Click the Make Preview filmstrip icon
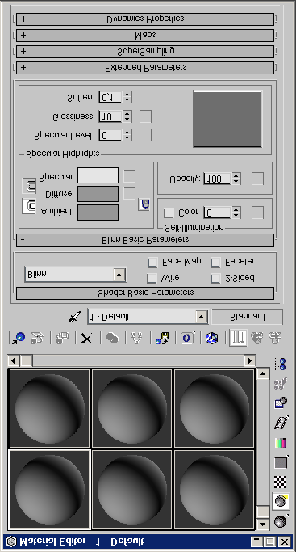 pos(281,422)
